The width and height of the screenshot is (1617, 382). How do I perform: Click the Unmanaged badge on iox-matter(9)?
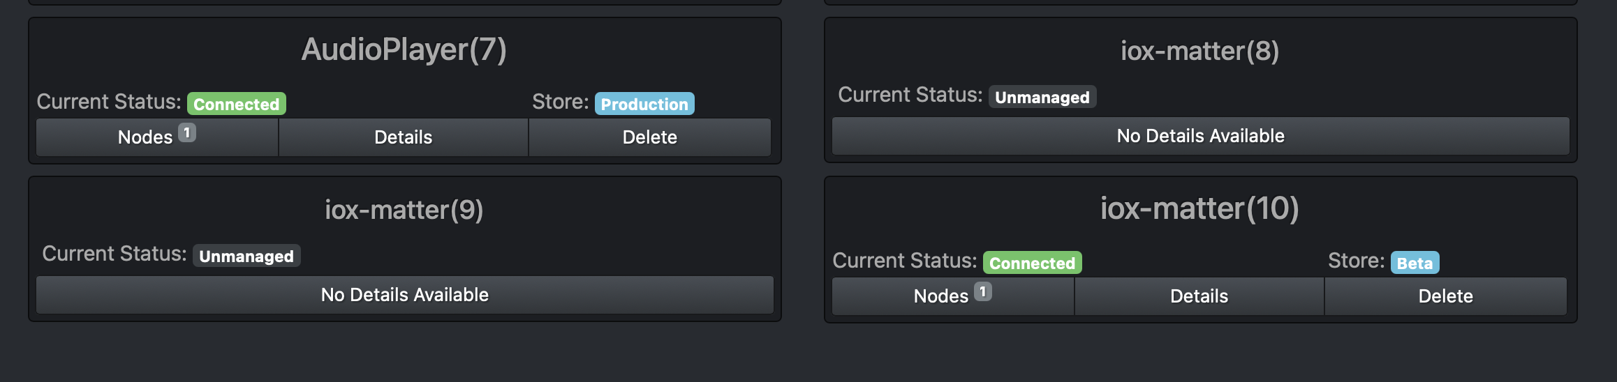(246, 256)
